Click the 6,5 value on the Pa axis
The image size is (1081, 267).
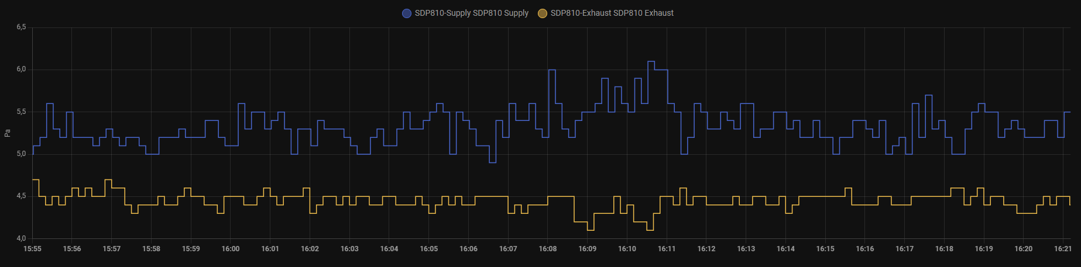tap(22, 27)
